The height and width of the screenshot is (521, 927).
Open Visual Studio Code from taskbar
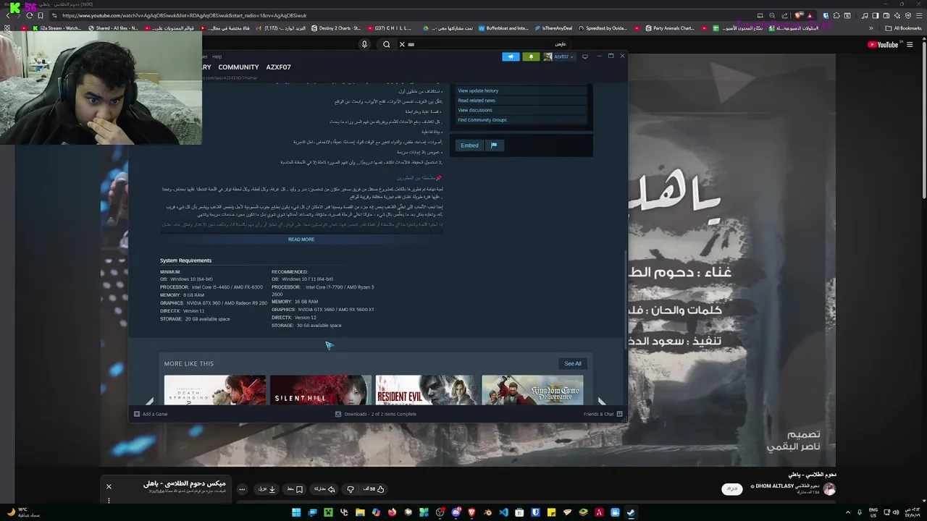point(503,512)
